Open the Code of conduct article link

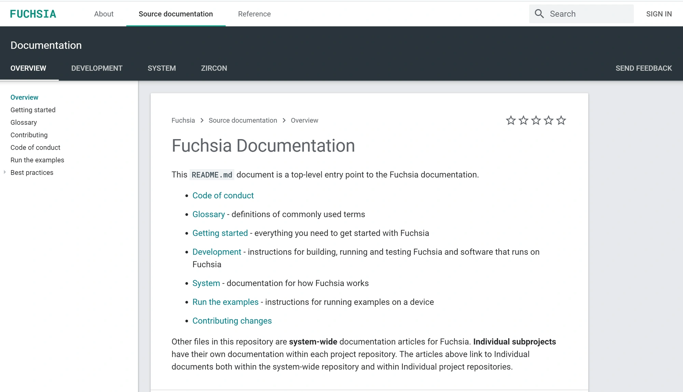tap(223, 196)
